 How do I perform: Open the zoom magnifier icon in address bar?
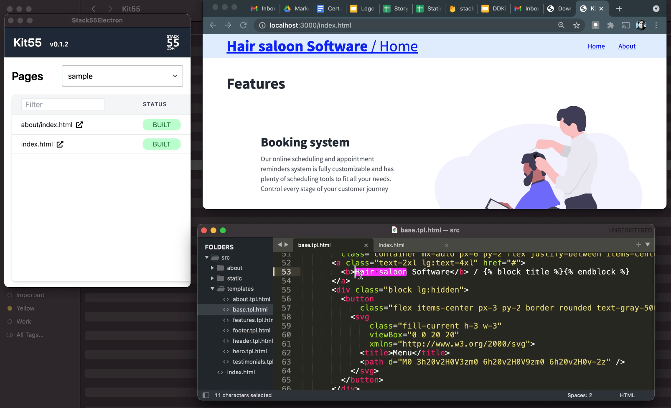(561, 25)
